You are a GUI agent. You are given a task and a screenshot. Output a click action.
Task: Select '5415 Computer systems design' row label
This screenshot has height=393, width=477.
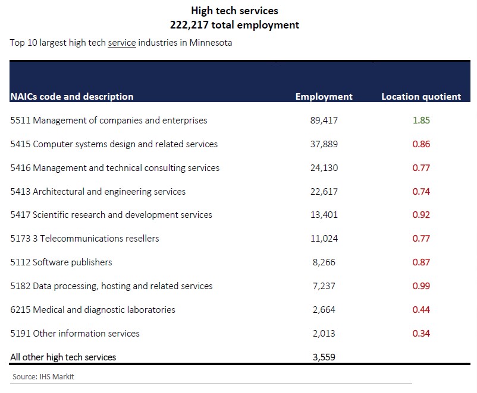114,144
